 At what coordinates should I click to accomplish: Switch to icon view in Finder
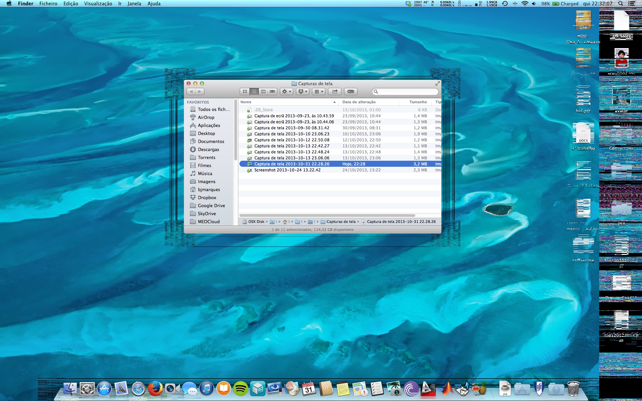click(245, 92)
